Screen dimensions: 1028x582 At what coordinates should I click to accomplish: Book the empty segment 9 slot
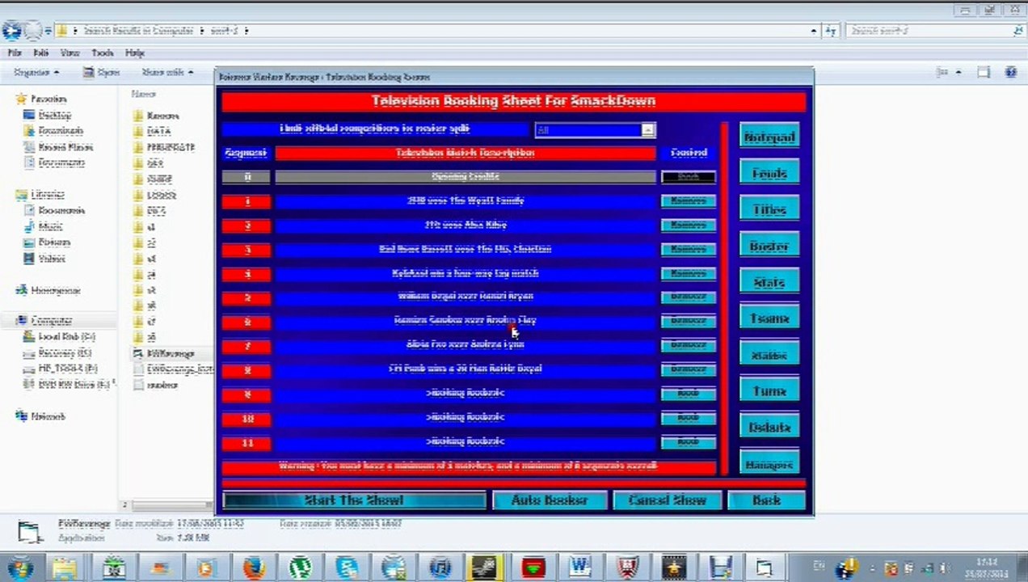[x=688, y=394]
